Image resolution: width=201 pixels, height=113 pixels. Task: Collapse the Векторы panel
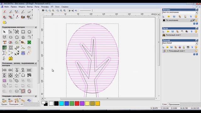[197, 10]
